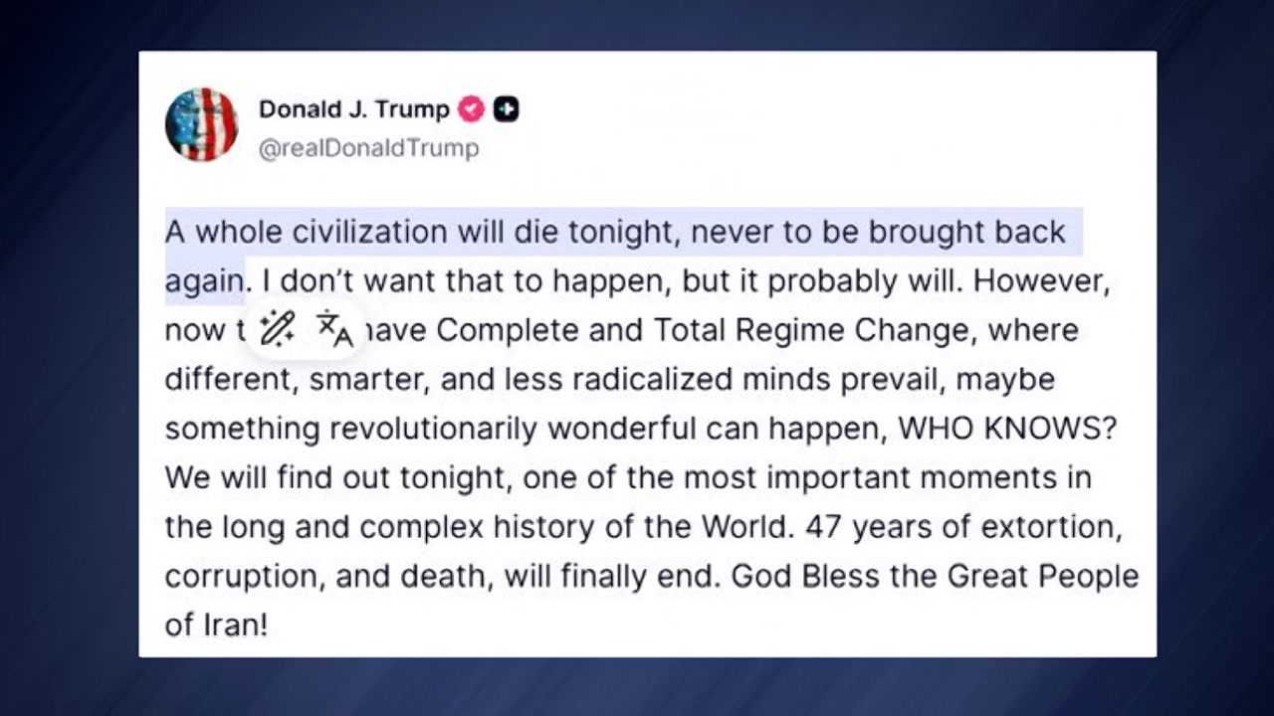This screenshot has width=1274, height=716.
Task: Click the magic wand sparkle icon
Action: pos(277,327)
